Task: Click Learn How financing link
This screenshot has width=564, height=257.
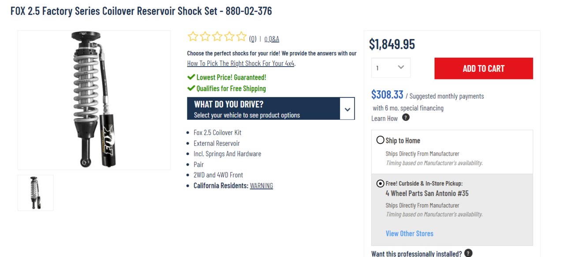Action: (x=385, y=118)
